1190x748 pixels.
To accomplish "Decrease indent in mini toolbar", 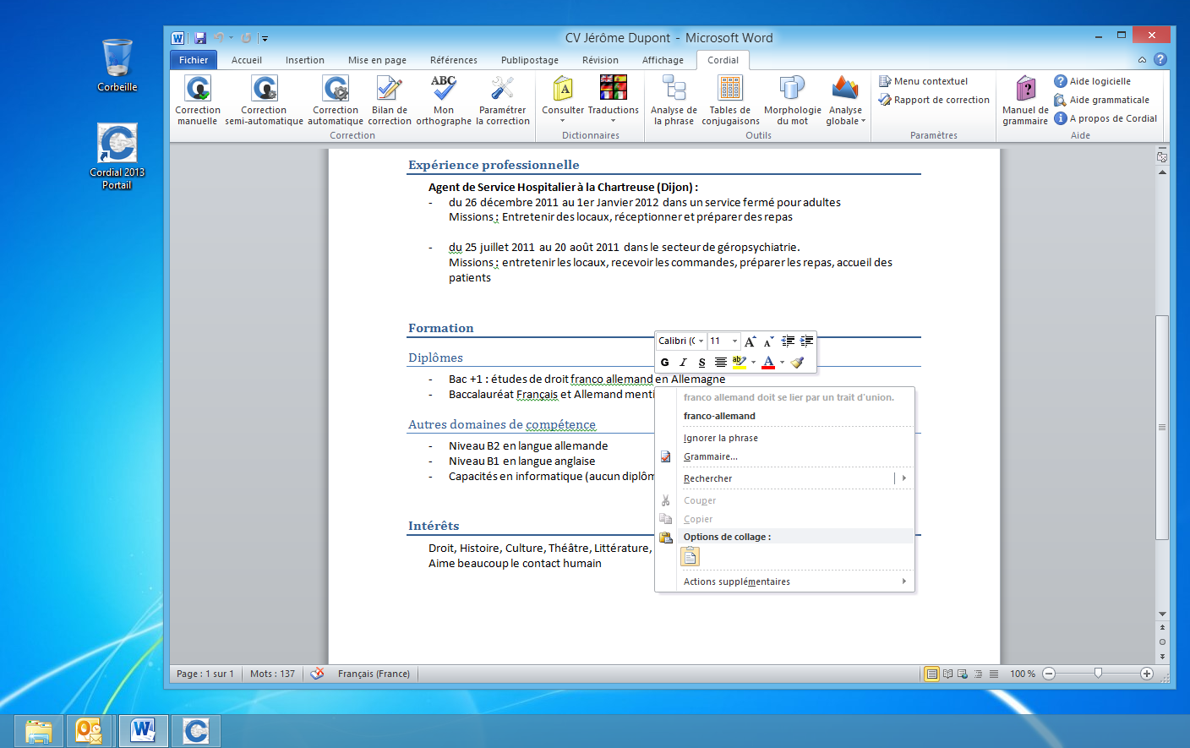I will click(x=788, y=341).
